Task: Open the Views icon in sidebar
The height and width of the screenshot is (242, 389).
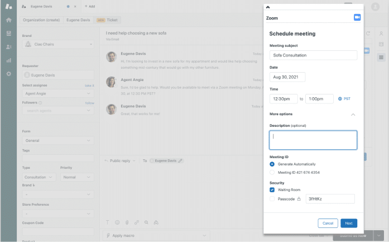Action: (9, 34)
